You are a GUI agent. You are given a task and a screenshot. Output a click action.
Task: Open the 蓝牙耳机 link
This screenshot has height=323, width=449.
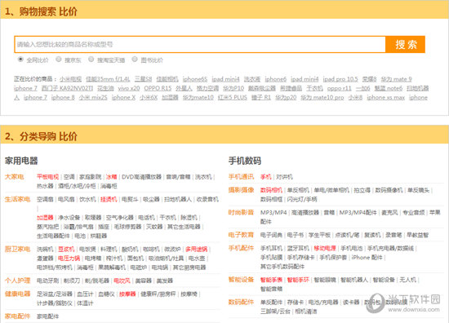point(298,248)
